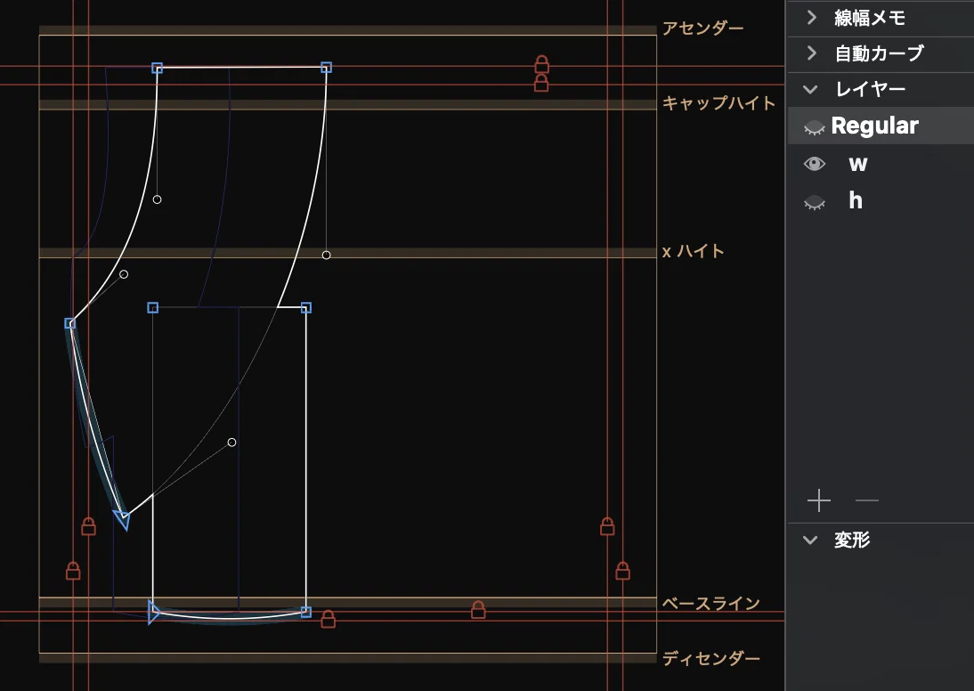Select the curve handle inside the rectangle
Screen dimensions: 974x691
click(x=231, y=443)
